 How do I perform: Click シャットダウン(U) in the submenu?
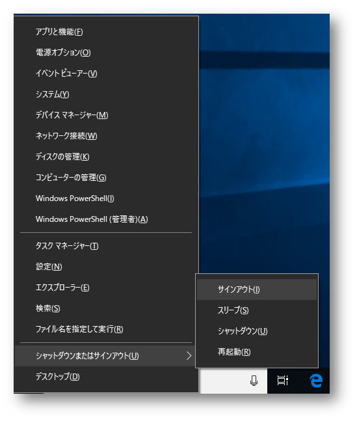[257, 331]
